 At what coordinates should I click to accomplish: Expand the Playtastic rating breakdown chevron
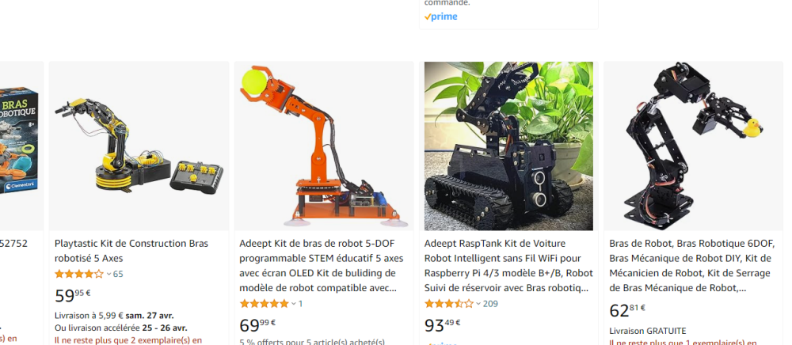109,275
